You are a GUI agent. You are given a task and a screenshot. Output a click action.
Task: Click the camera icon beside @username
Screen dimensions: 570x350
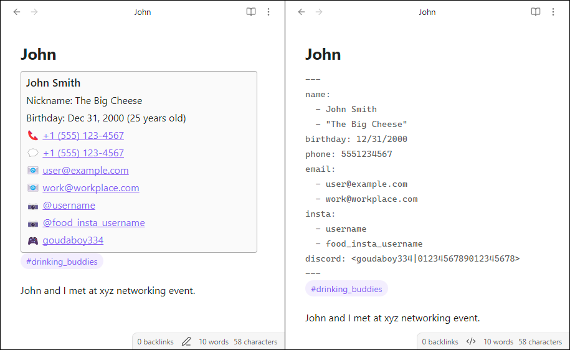33,206
